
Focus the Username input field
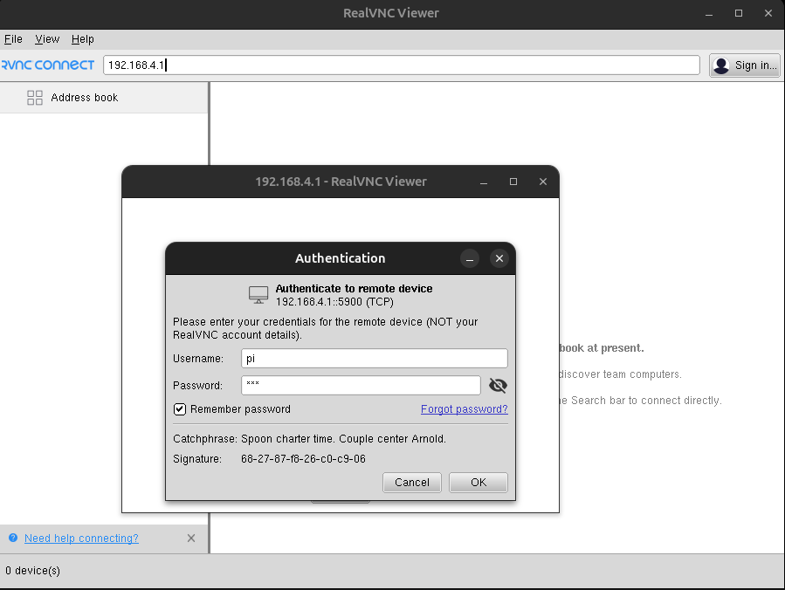point(374,359)
